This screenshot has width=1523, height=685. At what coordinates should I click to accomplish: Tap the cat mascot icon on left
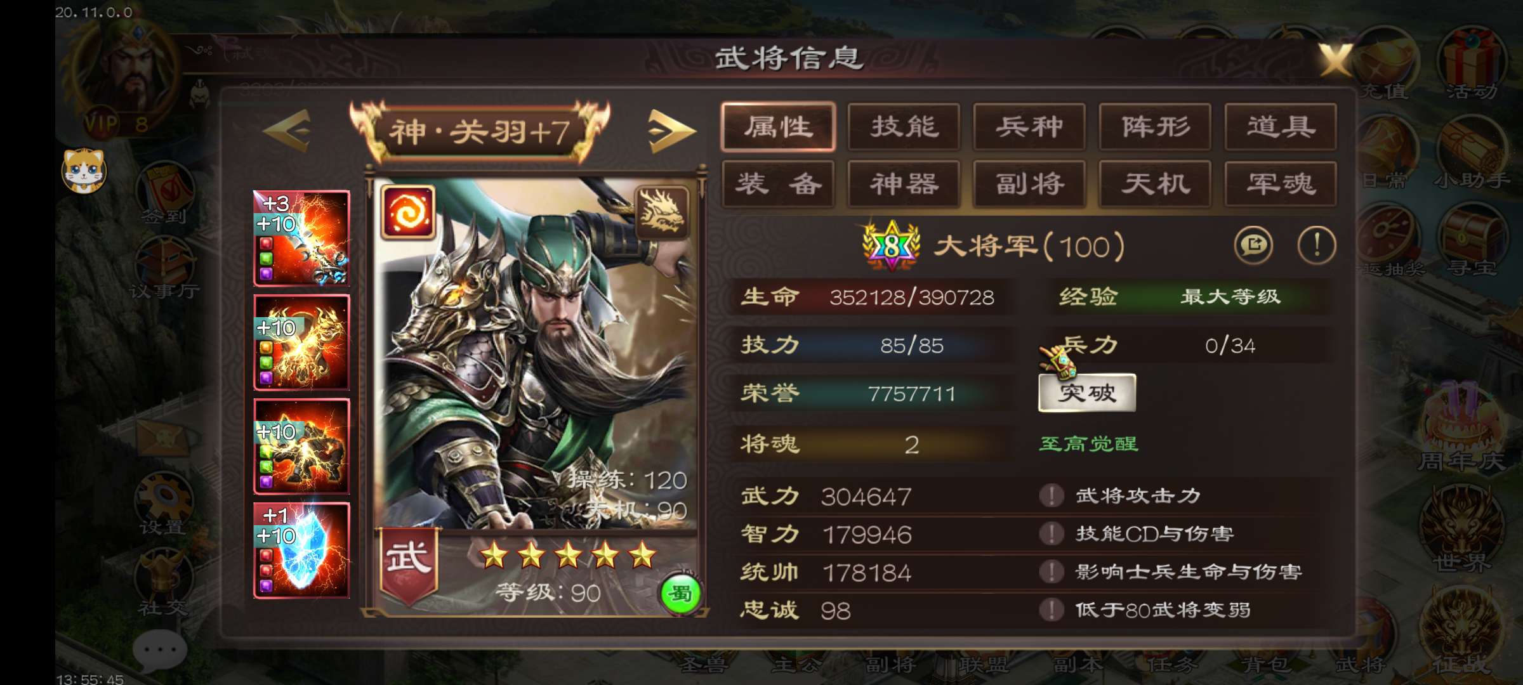pyautogui.click(x=84, y=171)
